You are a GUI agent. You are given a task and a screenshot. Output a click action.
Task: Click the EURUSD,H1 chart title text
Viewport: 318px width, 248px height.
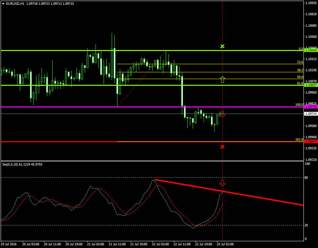(x=15, y=3)
